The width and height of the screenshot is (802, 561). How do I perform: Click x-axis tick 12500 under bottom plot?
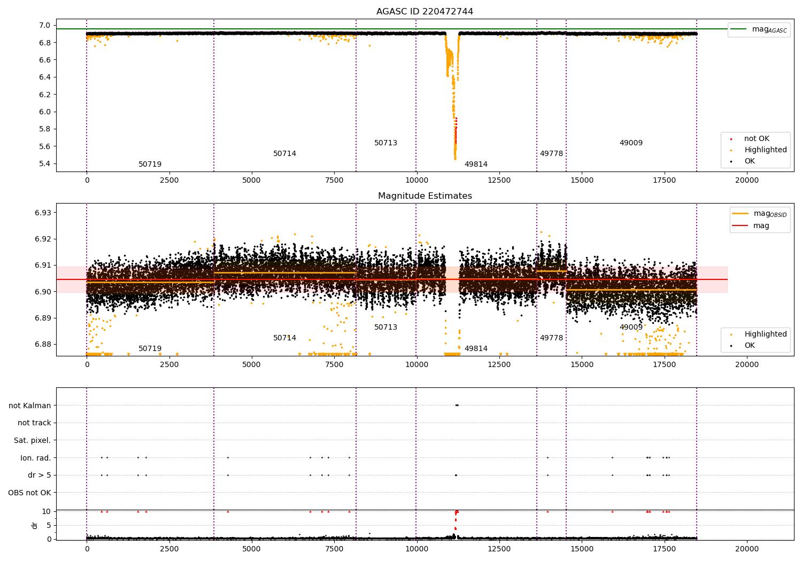pos(499,549)
